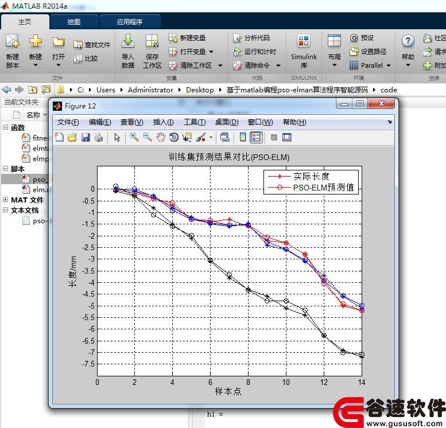
Task: Open the Layout (布局) dropdown
Action: point(334,65)
